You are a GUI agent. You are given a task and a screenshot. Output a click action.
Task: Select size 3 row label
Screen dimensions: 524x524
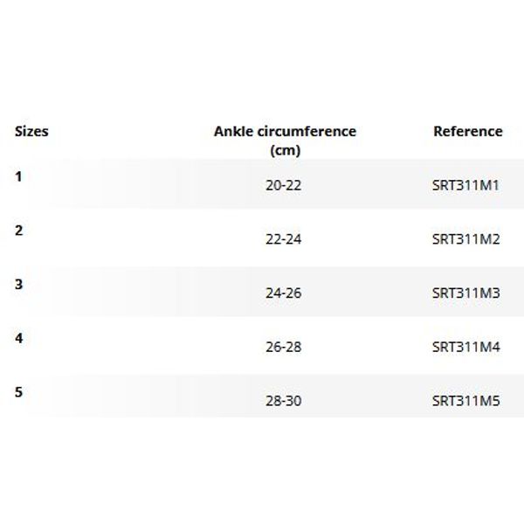coord(18,285)
